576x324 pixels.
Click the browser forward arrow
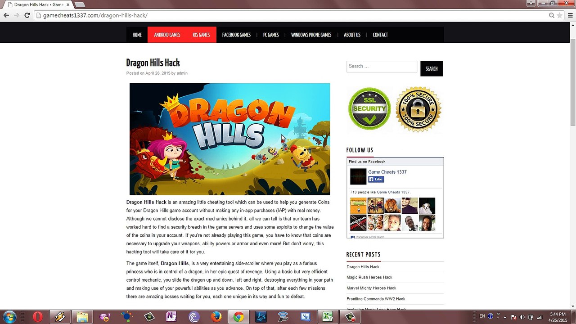[17, 15]
